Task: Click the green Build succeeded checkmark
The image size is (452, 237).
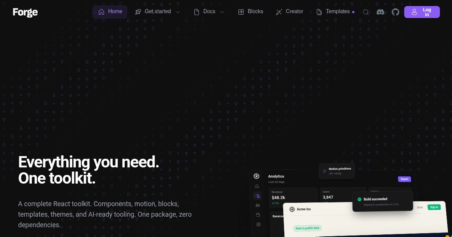Action: pos(359,199)
